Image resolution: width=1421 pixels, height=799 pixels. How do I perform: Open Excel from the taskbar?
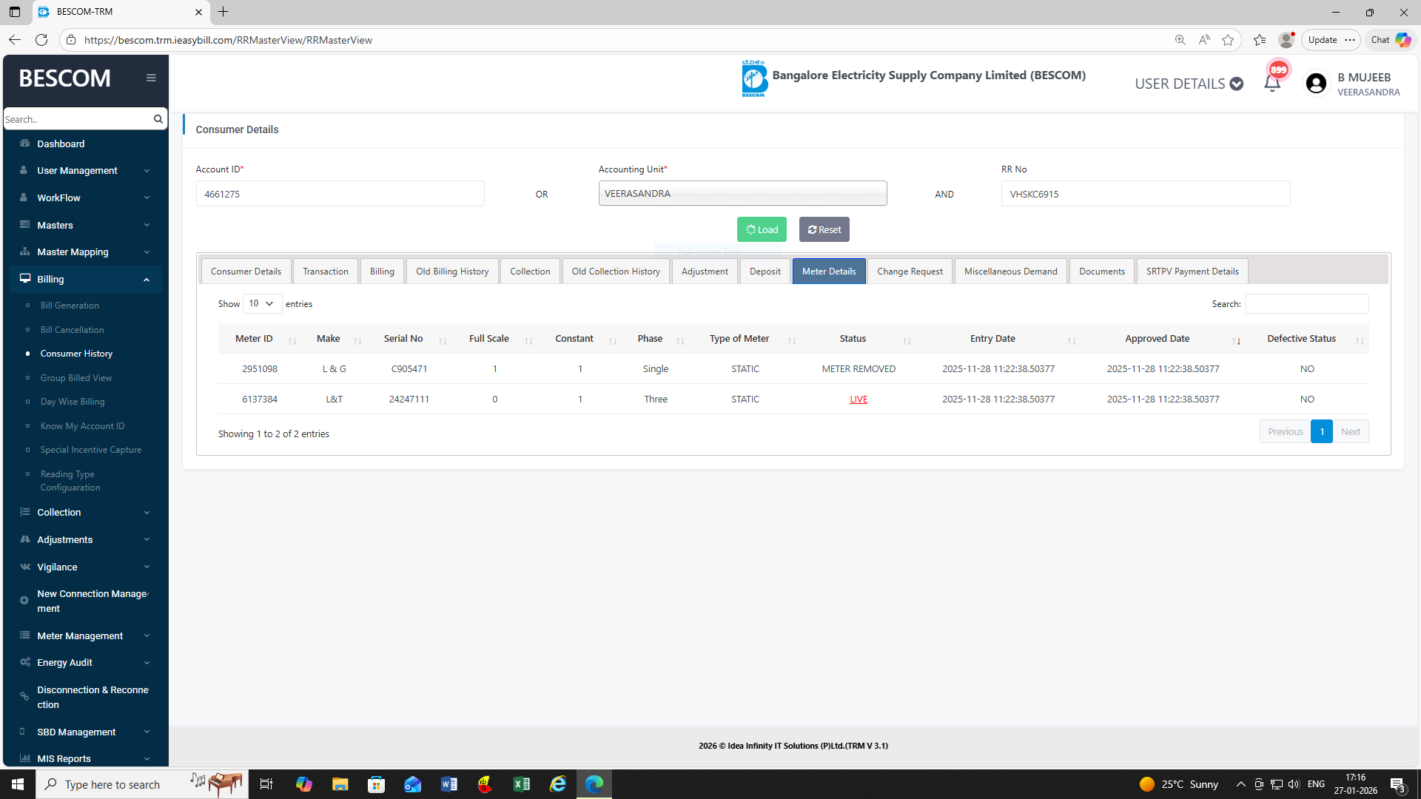pyautogui.click(x=522, y=784)
